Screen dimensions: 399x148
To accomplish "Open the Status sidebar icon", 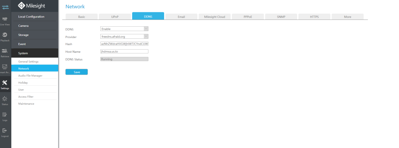I will [5, 99].
